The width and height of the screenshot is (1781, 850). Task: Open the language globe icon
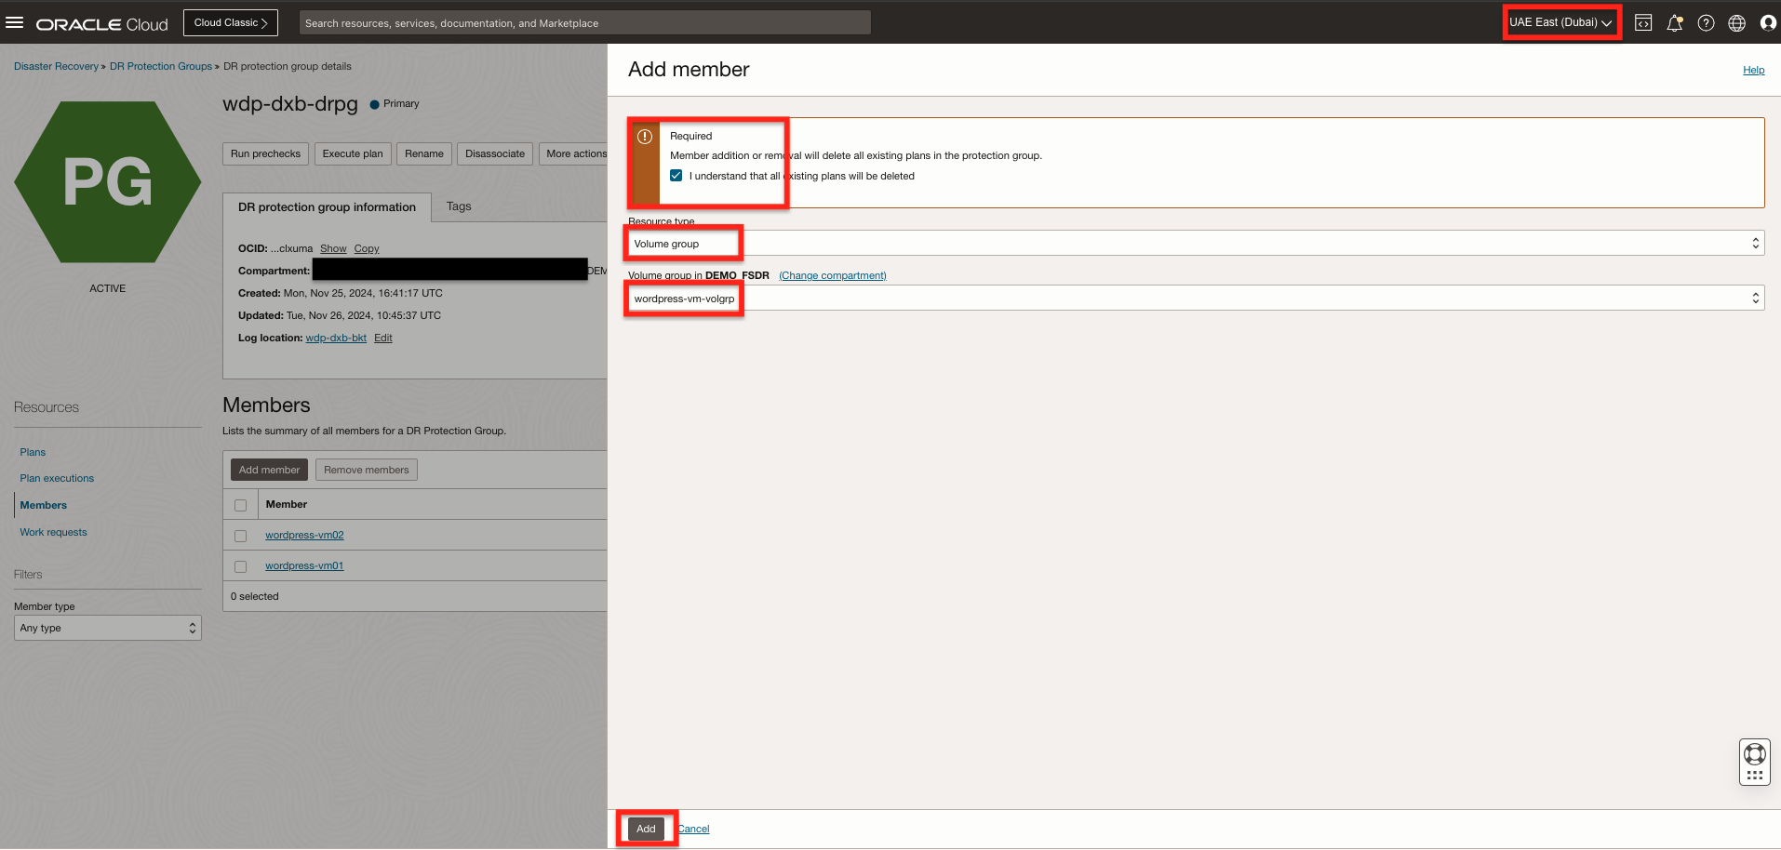tap(1736, 23)
